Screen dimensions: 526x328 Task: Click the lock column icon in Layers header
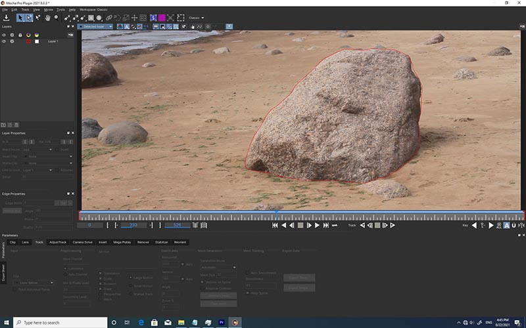[x=20, y=35]
